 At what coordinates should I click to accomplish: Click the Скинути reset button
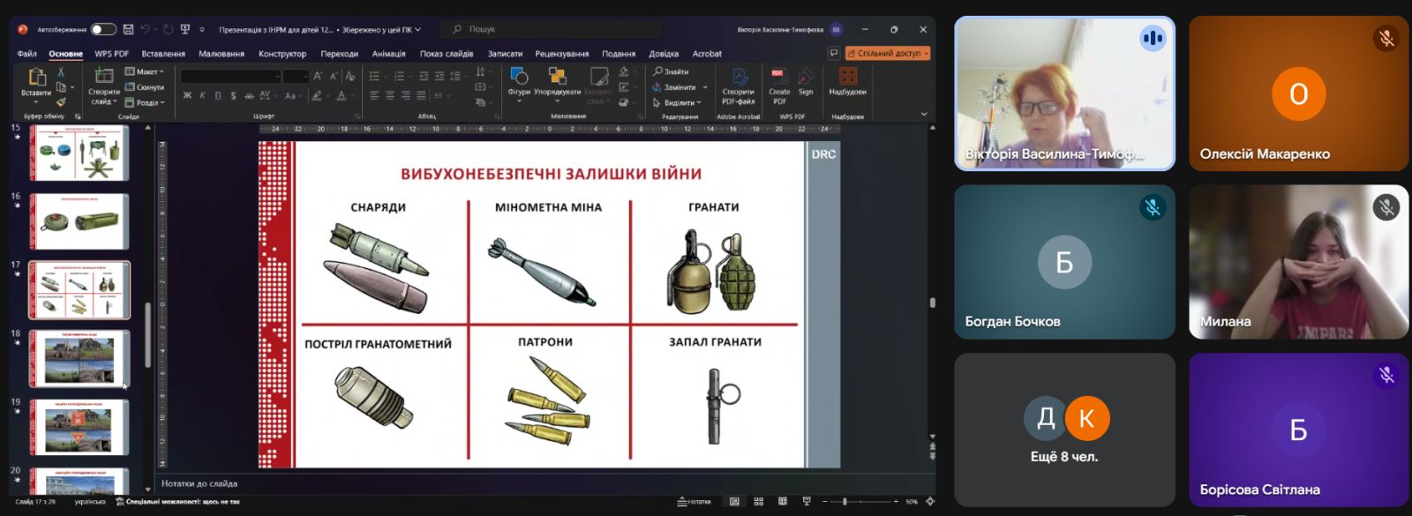tap(145, 87)
